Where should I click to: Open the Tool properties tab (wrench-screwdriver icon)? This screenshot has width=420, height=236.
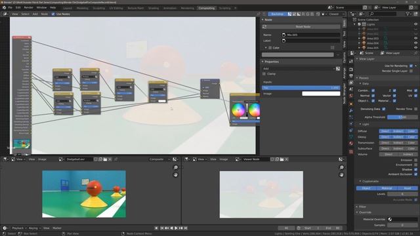[351, 62]
